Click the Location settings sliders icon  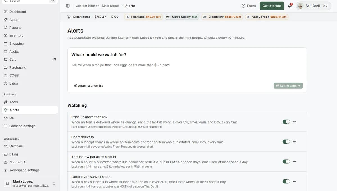6,126
